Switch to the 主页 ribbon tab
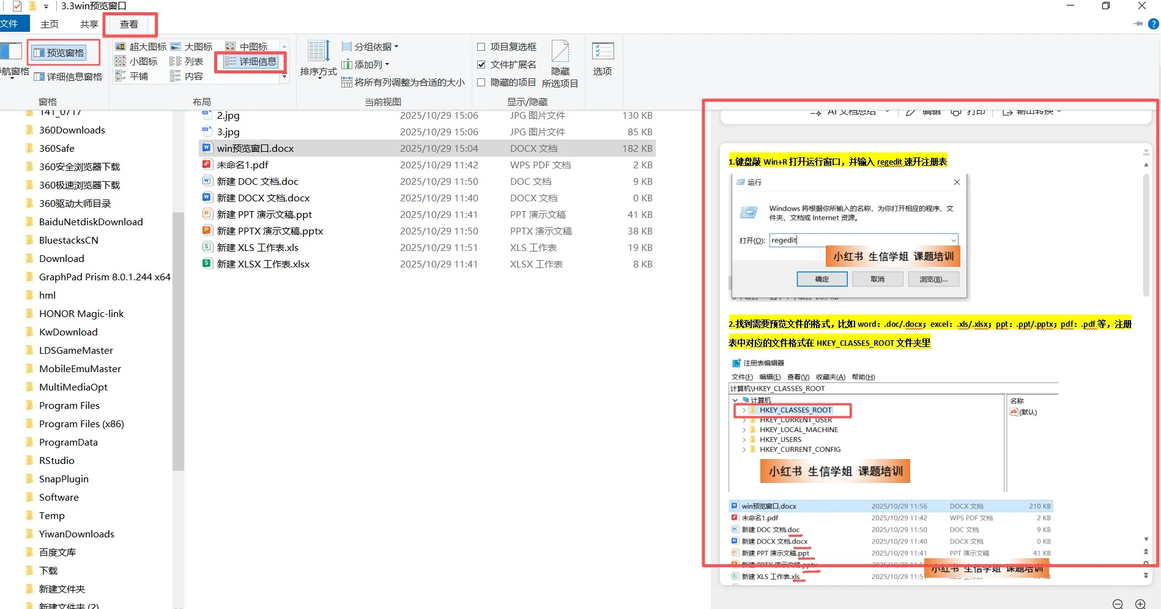 tap(49, 24)
